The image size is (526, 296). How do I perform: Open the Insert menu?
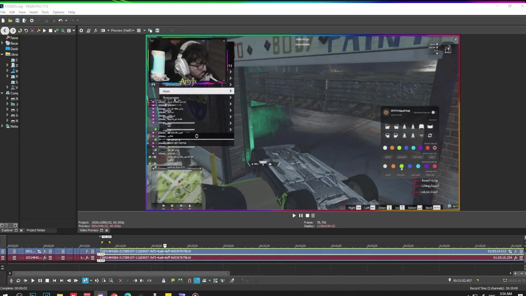point(34,12)
